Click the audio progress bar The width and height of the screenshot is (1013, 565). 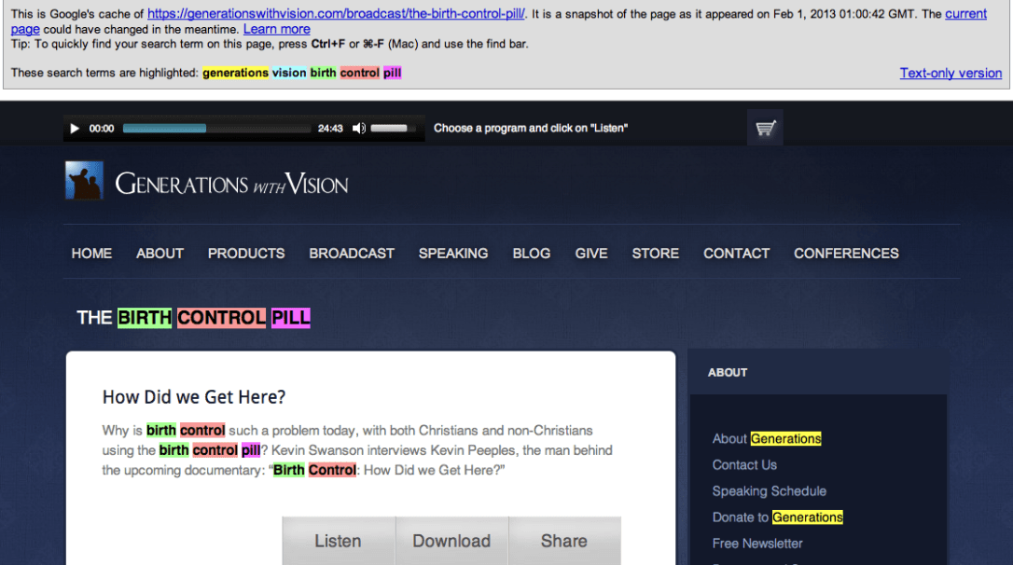click(215, 128)
